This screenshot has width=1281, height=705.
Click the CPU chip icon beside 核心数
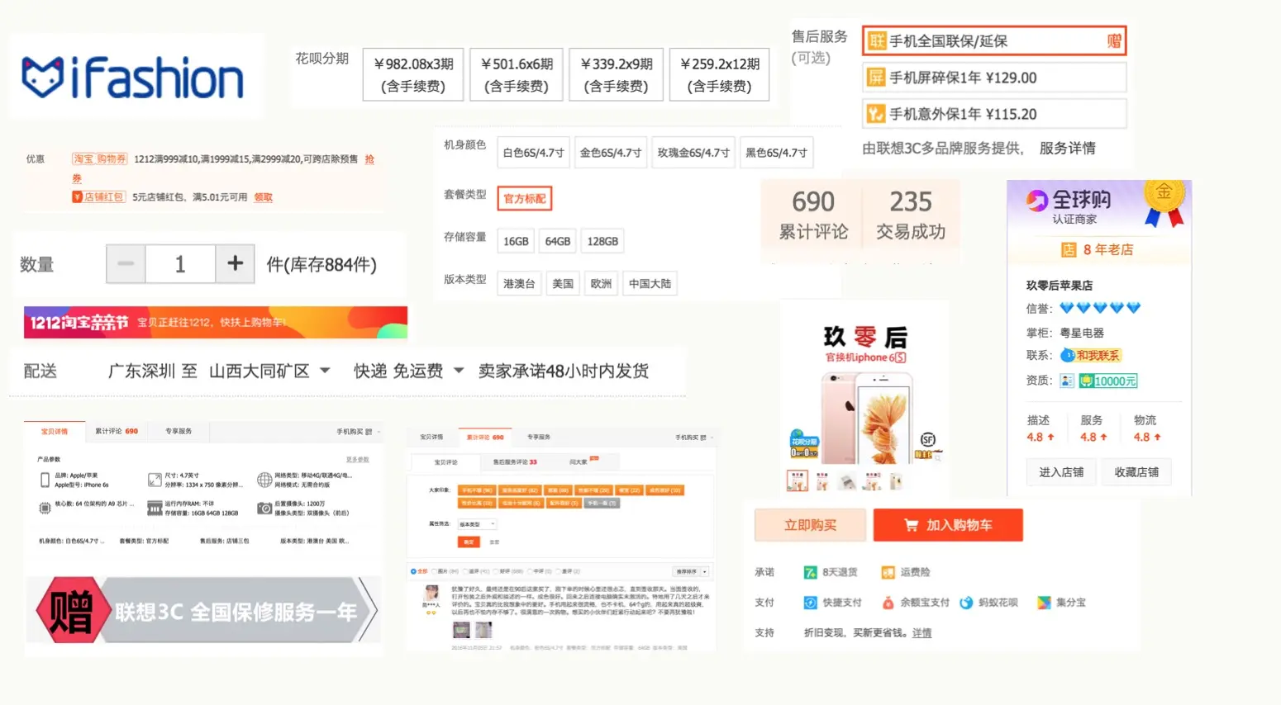pyautogui.click(x=45, y=509)
